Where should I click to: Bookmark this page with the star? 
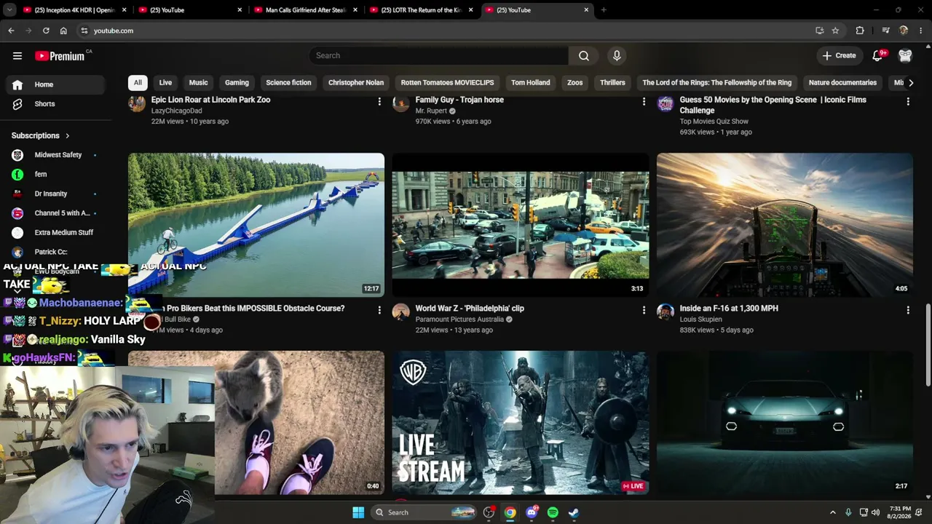tap(835, 31)
